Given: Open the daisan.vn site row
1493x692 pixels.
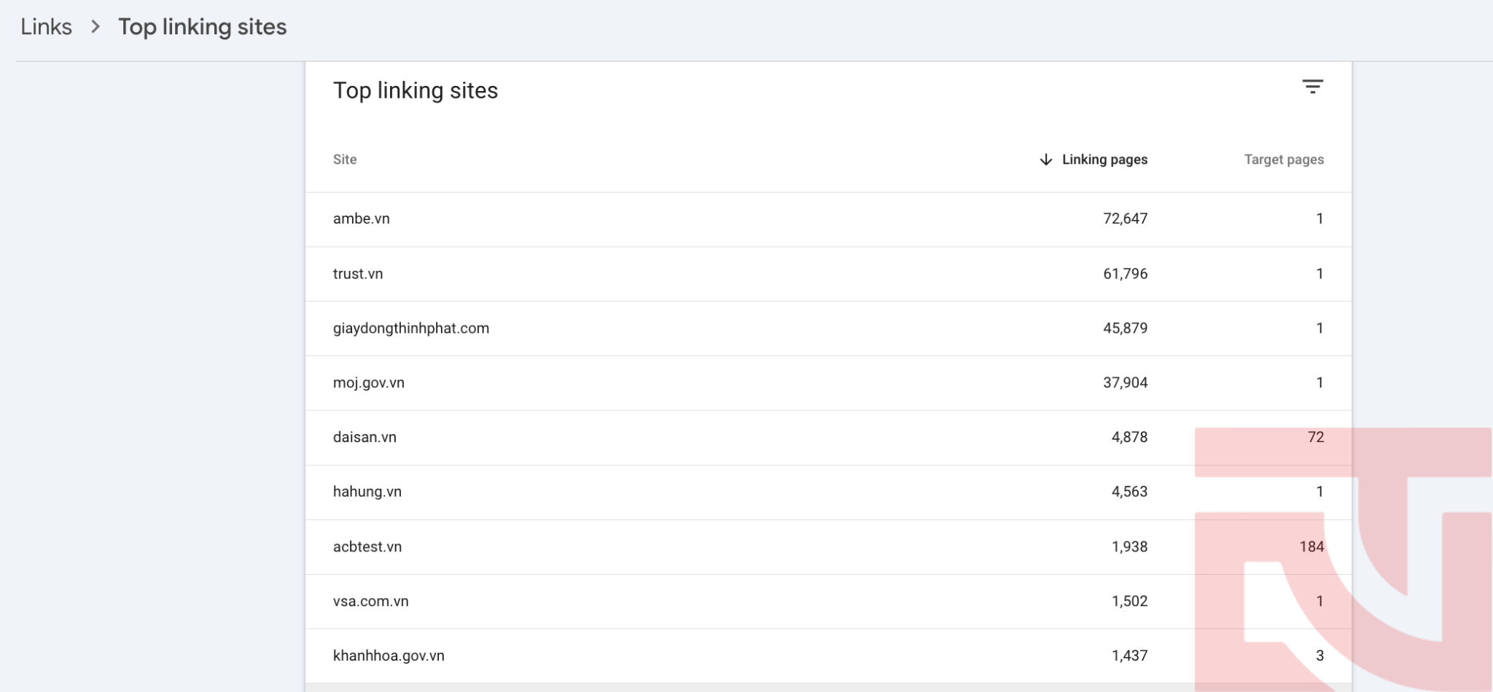Looking at the screenshot, I should point(828,438).
